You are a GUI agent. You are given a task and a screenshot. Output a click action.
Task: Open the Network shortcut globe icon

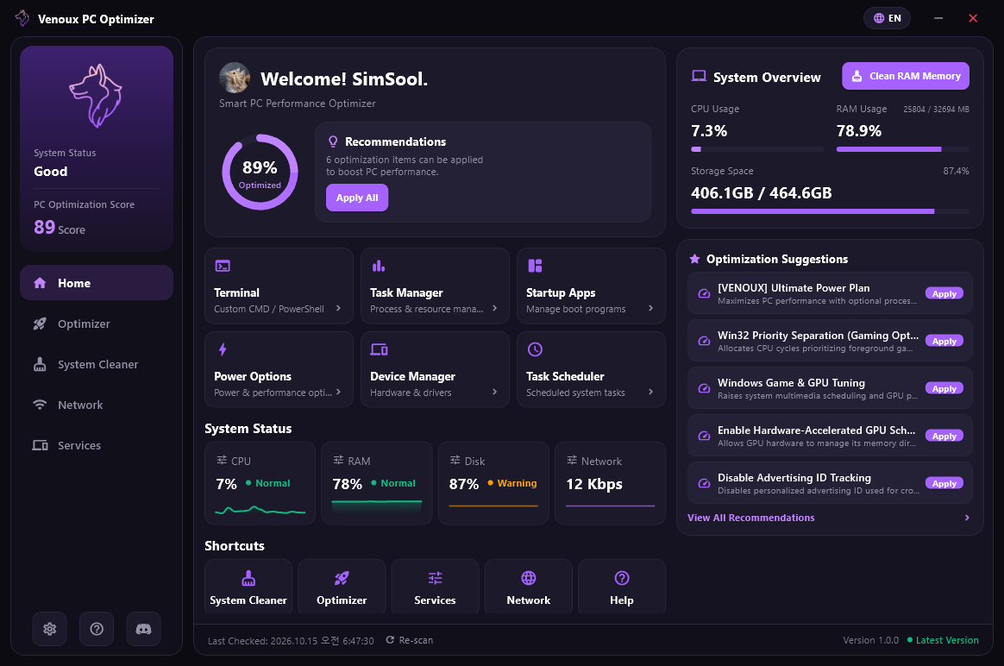[528, 578]
